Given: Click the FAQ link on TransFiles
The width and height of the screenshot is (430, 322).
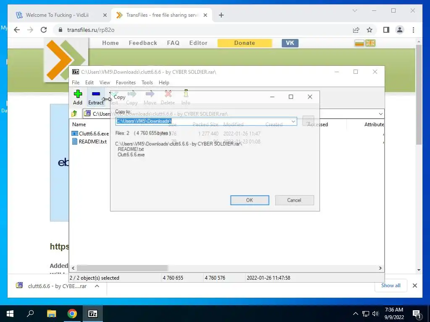Looking at the screenshot, I should point(173,43).
